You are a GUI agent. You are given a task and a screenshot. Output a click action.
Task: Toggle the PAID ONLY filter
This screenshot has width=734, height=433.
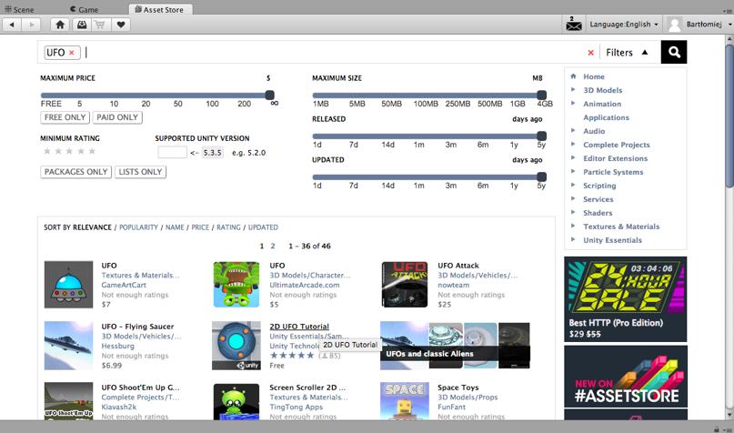pos(117,117)
